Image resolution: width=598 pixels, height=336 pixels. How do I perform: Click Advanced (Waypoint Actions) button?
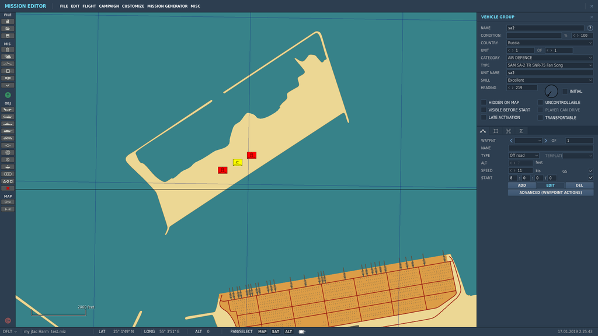point(550,192)
